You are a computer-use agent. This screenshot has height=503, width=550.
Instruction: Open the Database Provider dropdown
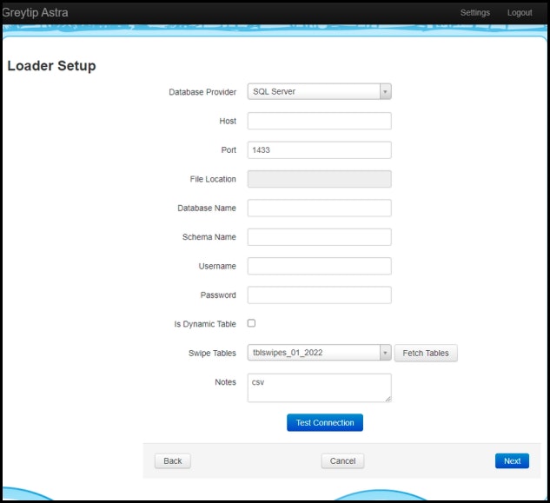(x=319, y=91)
